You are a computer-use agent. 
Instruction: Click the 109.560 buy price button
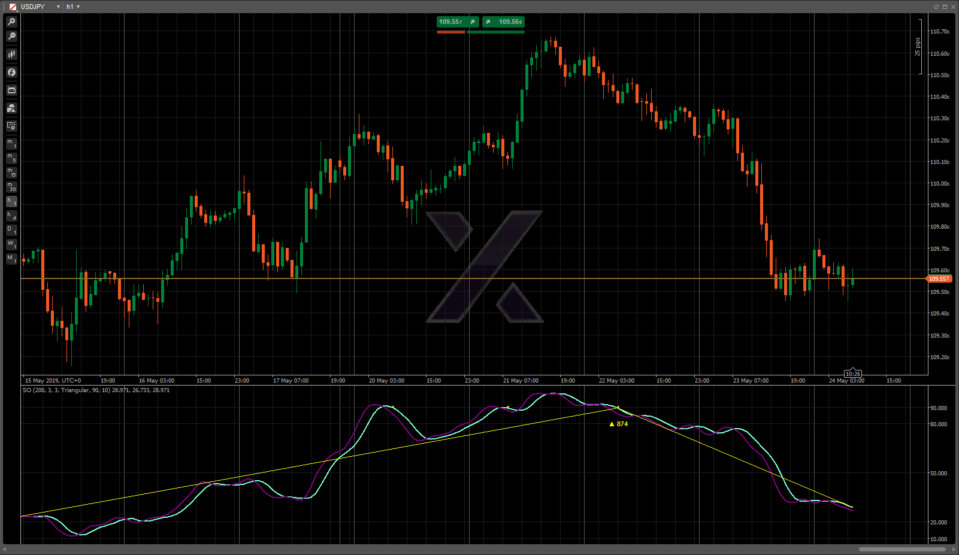[x=504, y=22]
